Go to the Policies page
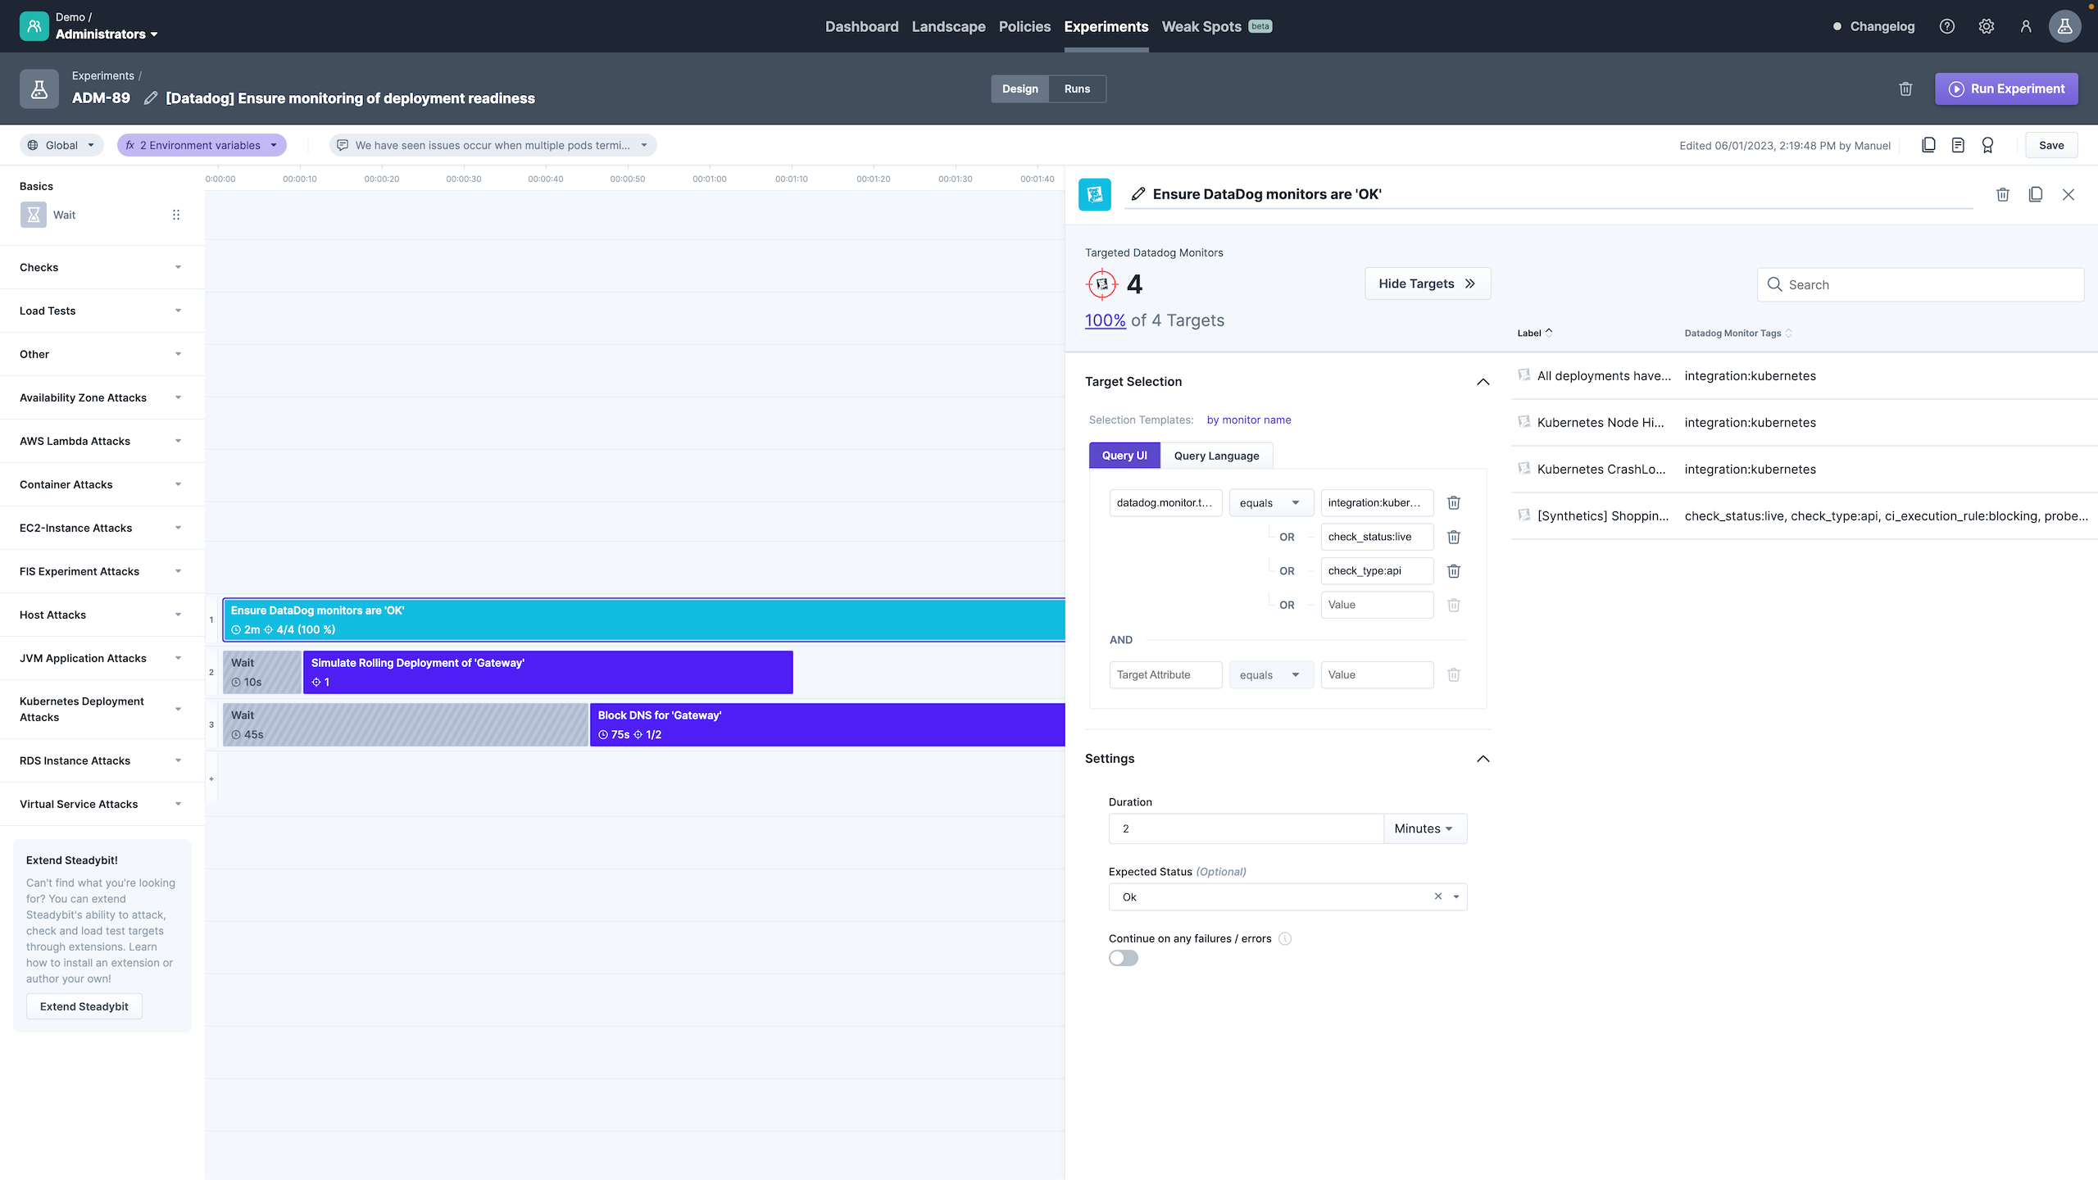2098x1180 pixels. (x=1024, y=26)
